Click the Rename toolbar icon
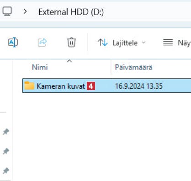 (x=13, y=43)
